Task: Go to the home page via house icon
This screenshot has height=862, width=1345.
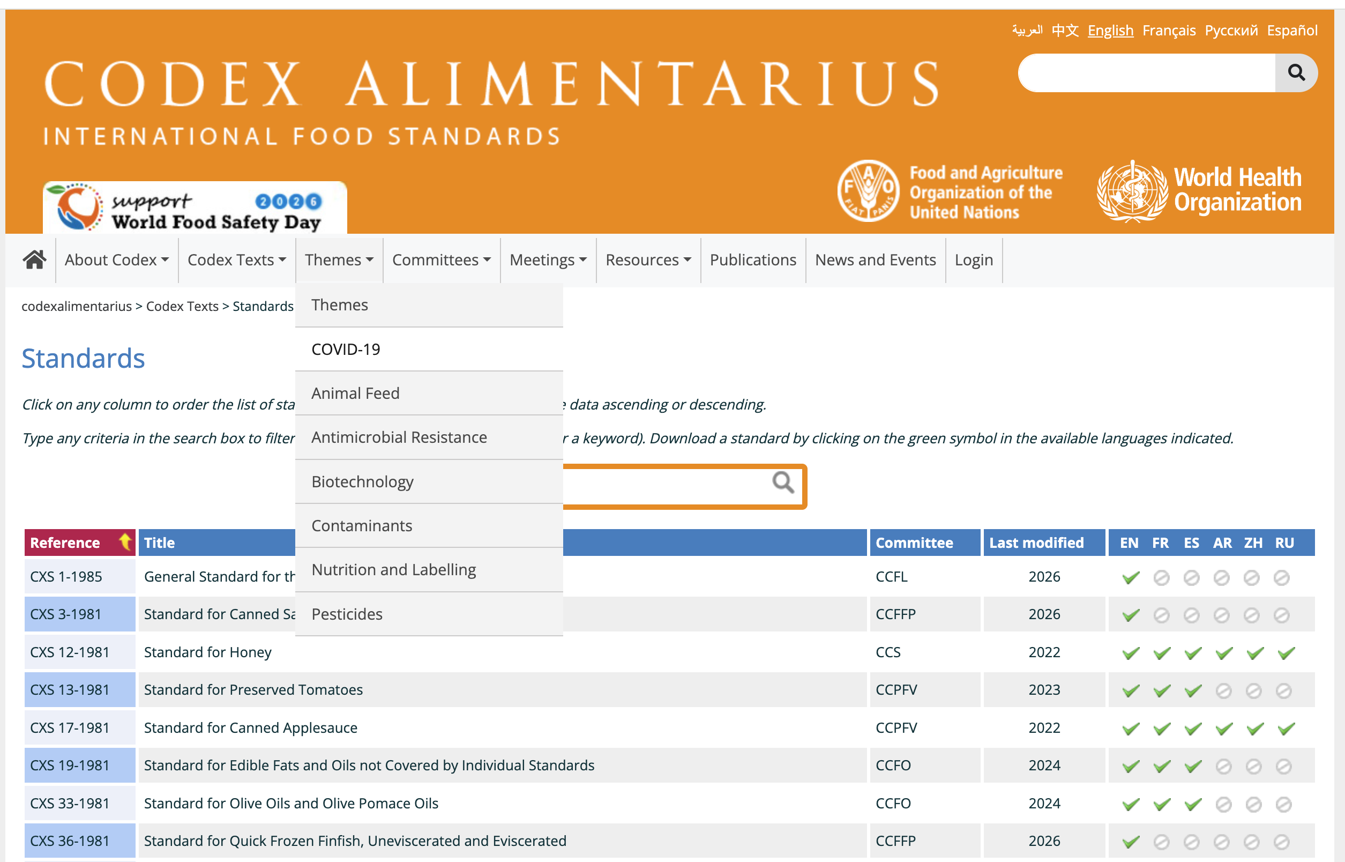Action: click(34, 259)
